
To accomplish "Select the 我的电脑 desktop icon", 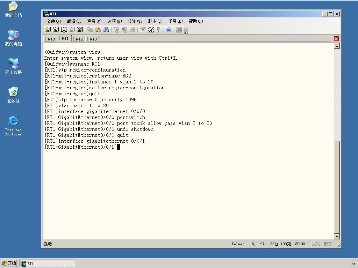I will coord(13,38).
